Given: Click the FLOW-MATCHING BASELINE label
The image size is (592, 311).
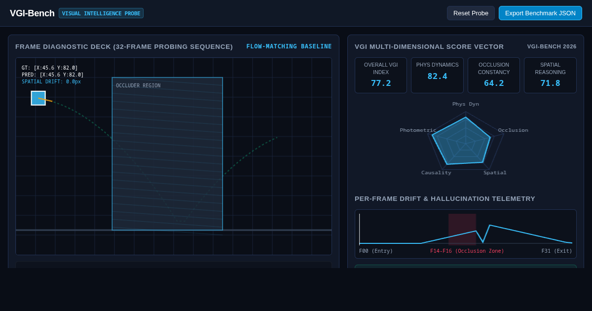Looking at the screenshot, I should (x=289, y=46).
